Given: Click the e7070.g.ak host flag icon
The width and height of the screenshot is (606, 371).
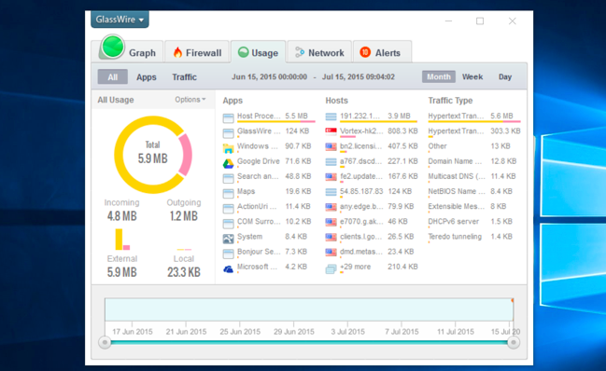Looking at the screenshot, I should coord(331,222).
